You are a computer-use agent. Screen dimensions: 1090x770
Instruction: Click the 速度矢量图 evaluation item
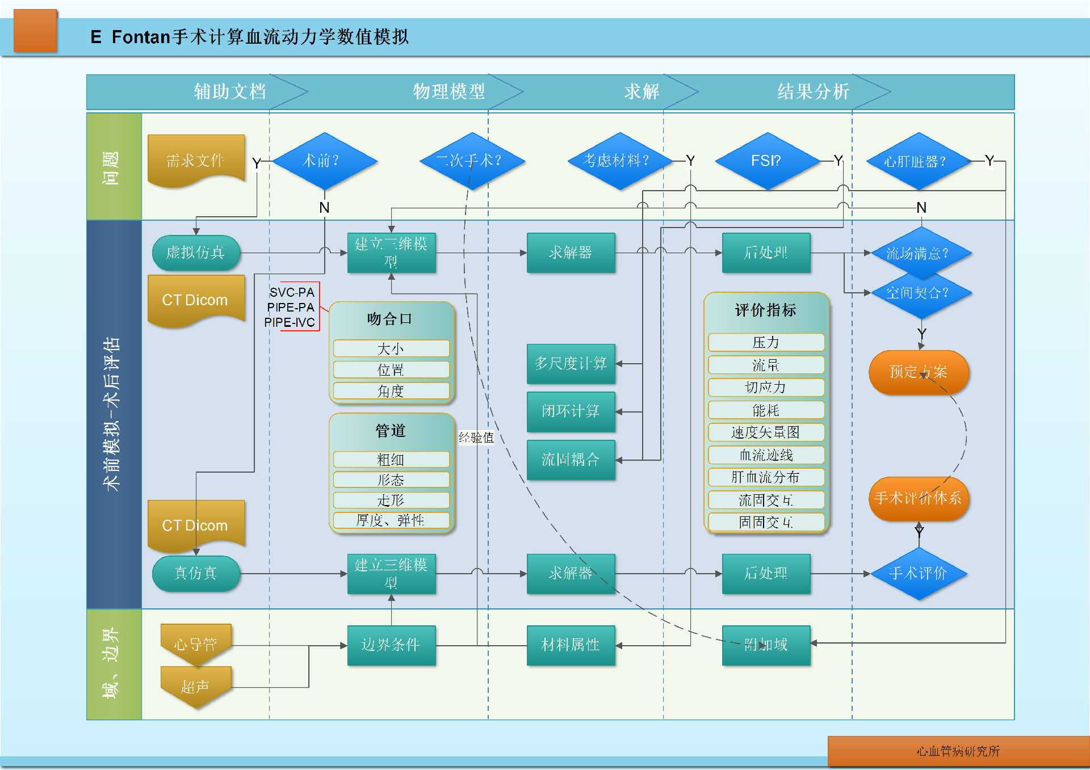tap(766, 432)
